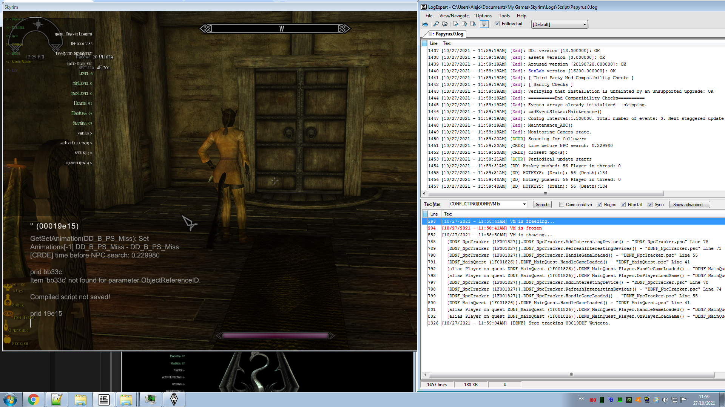
Task: Open the Tools menu
Action: tap(504, 16)
